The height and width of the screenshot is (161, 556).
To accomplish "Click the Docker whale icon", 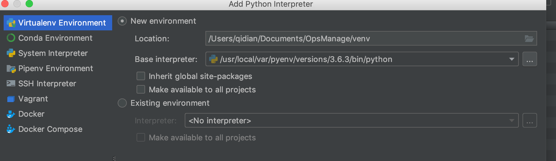I will pos(11,114).
